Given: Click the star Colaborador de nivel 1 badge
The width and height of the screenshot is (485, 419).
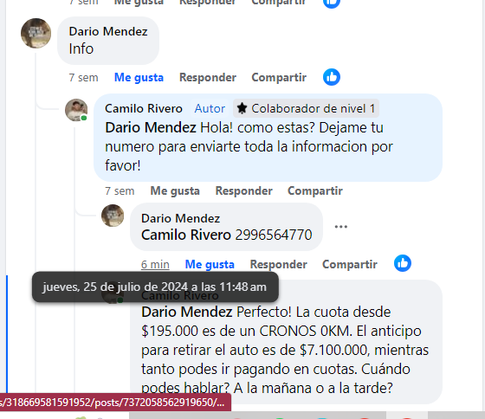Looking at the screenshot, I should tap(306, 108).
